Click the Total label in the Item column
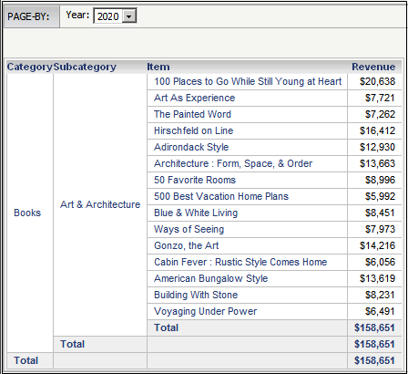Screen dimensions: 408x374 coord(166,327)
